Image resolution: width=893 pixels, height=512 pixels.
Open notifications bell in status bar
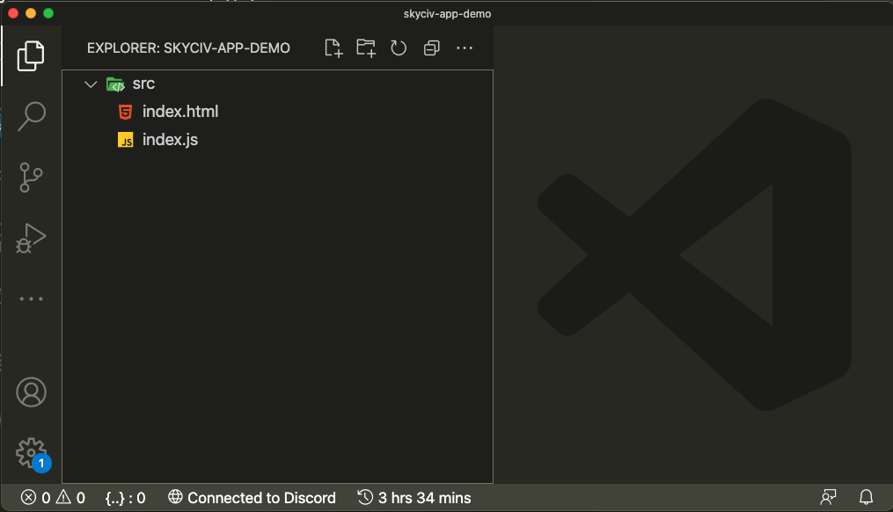coord(866,498)
